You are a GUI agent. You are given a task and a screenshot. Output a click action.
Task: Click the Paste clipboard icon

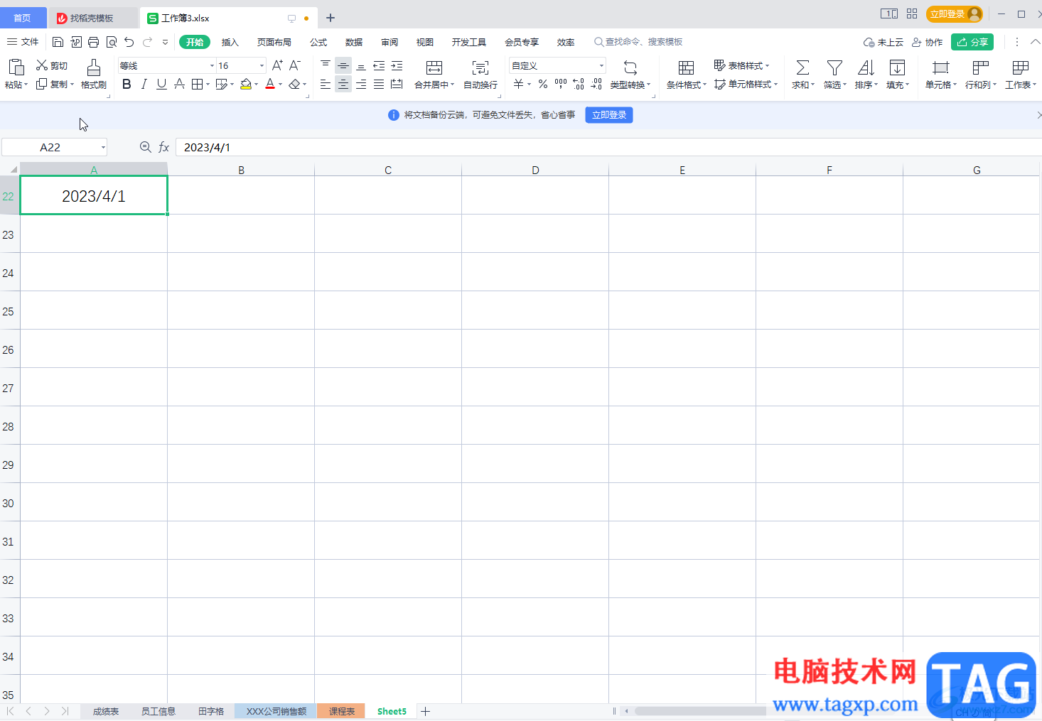click(16, 67)
